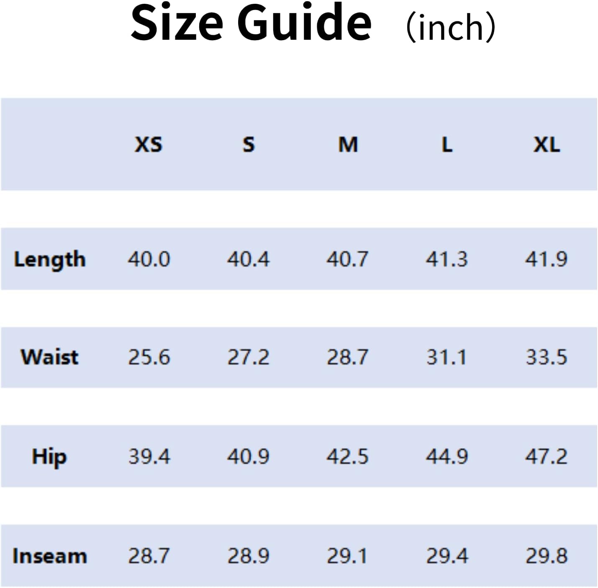Click the L waist value 31.1

[x=446, y=357]
